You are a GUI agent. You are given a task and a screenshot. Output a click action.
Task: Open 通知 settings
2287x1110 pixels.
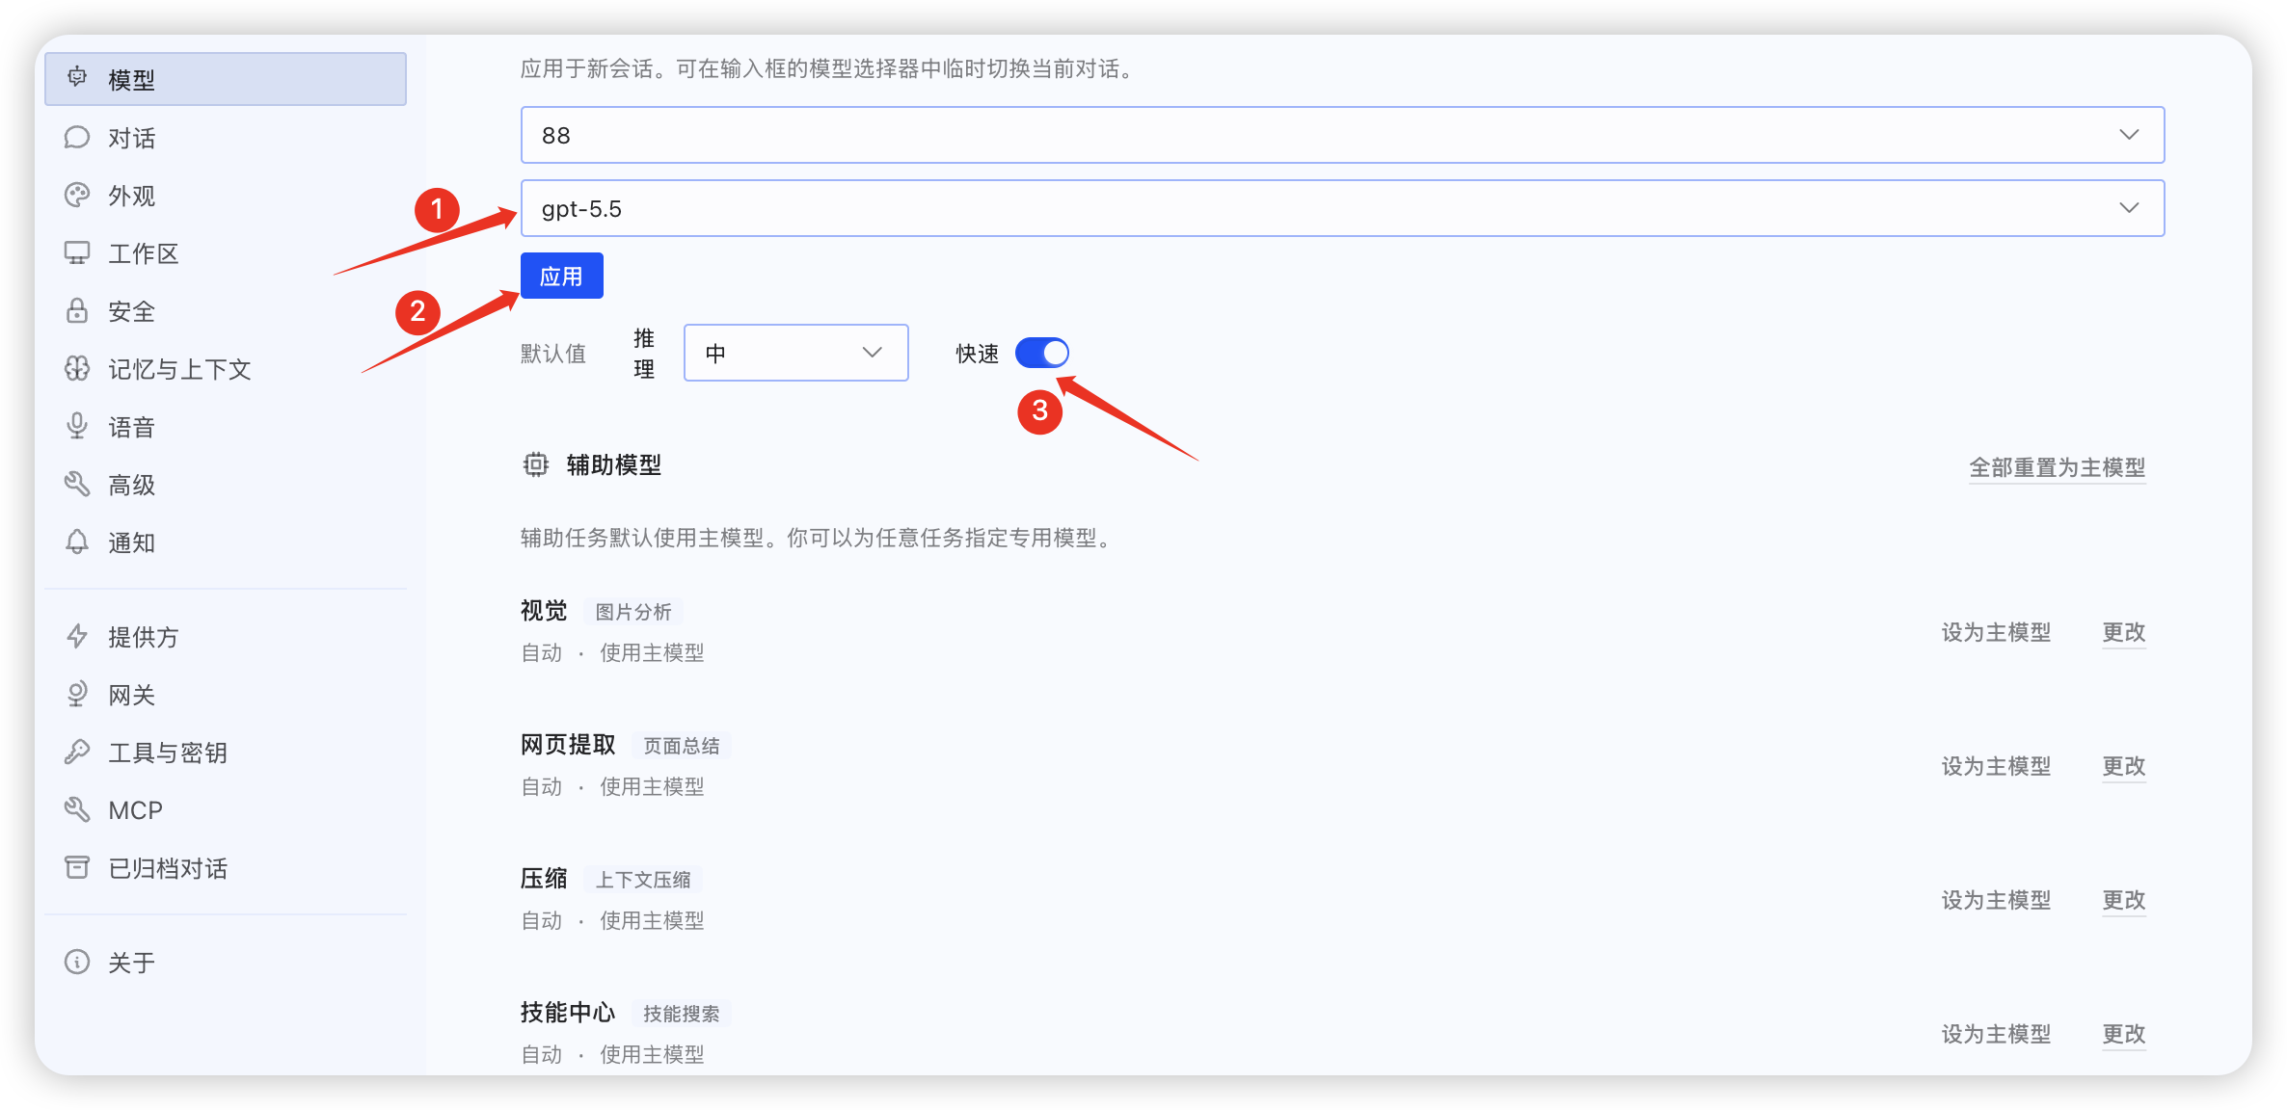tap(226, 542)
